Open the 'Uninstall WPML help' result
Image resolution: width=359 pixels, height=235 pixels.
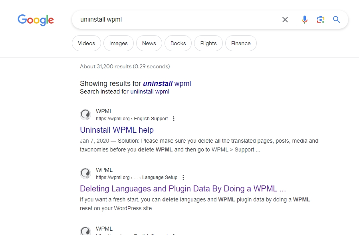[117, 130]
